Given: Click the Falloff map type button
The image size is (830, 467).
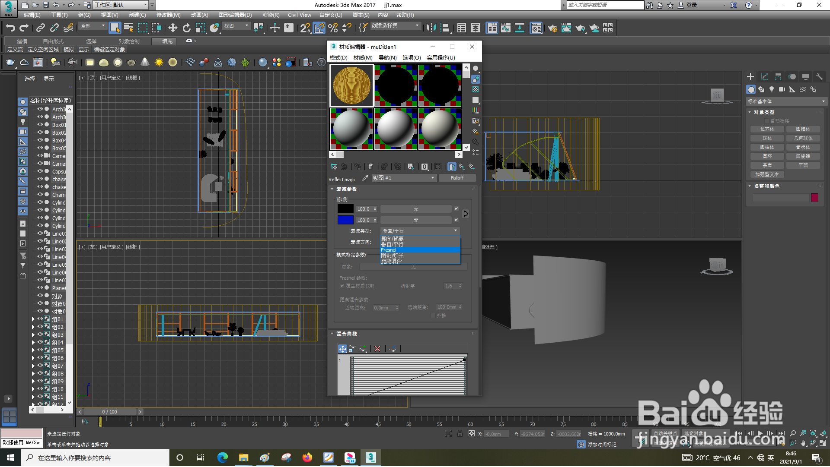Looking at the screenshot, I should (x=457, y=178).
